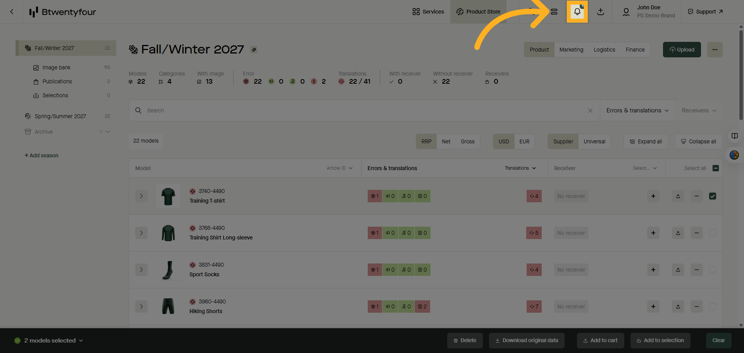The width and height of the screenshot is (744, 353).
Task: Expand the Training T-shirt row
Action: point(141,196)
